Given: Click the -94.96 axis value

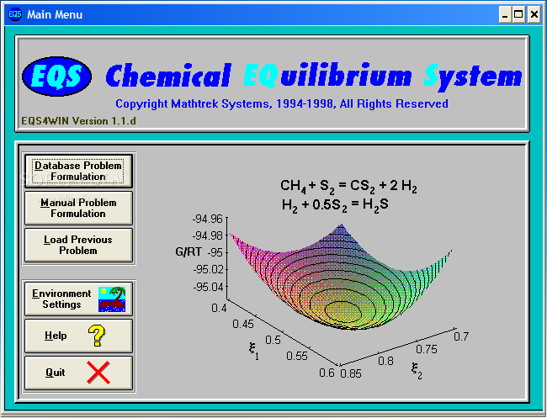Looking at the screenshot, I should 207,219.
